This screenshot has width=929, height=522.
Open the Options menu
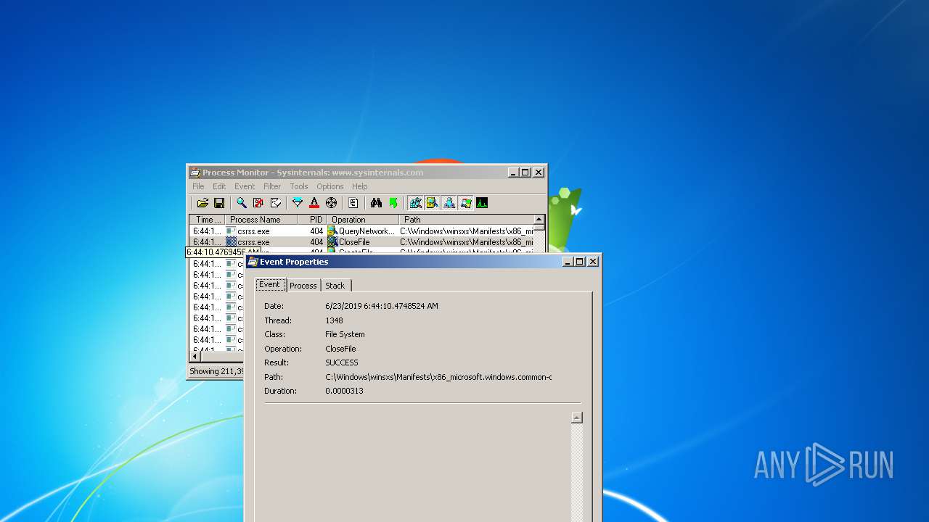tap(330, 186)
